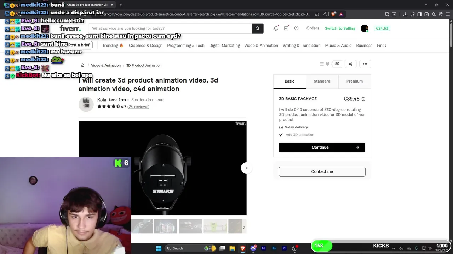
Task: Open the Brave Shields icon
Action: point(333,14)
